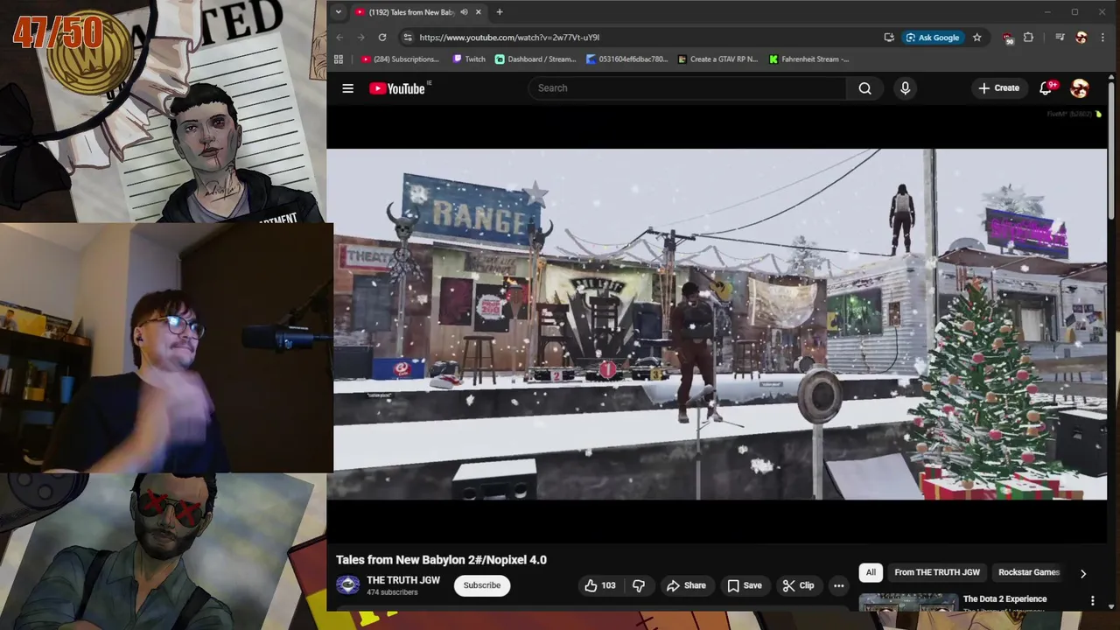Image resolution: width=1120 pixels, height=630 pixels.
Task: Open YouTube notifications bell
Action: [1046, 88]
